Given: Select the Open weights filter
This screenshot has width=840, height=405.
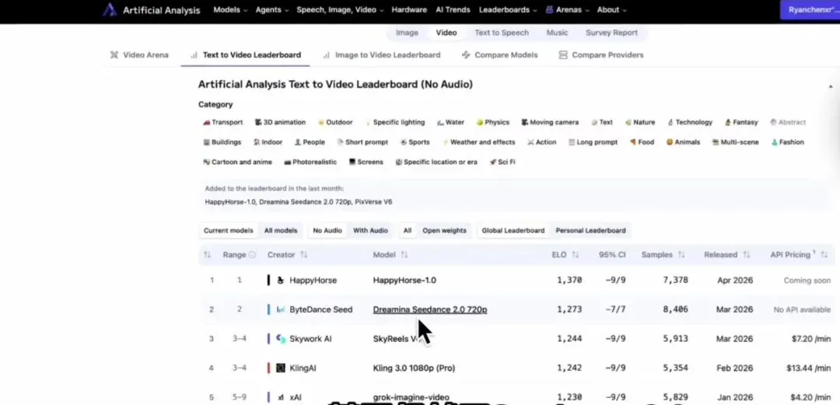Looking at the screenshot, I should click(444, 230).
